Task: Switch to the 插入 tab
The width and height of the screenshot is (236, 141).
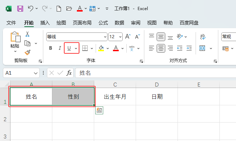Action: point(45,23)
